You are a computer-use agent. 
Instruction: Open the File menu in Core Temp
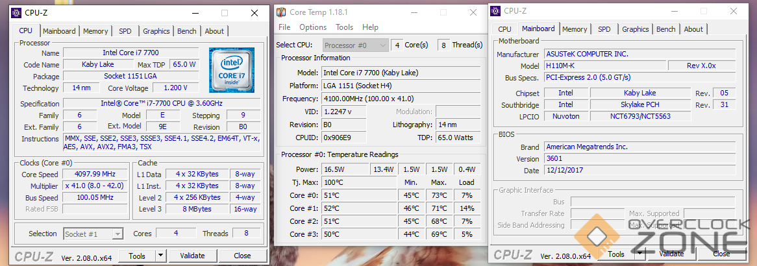point(284,27)
